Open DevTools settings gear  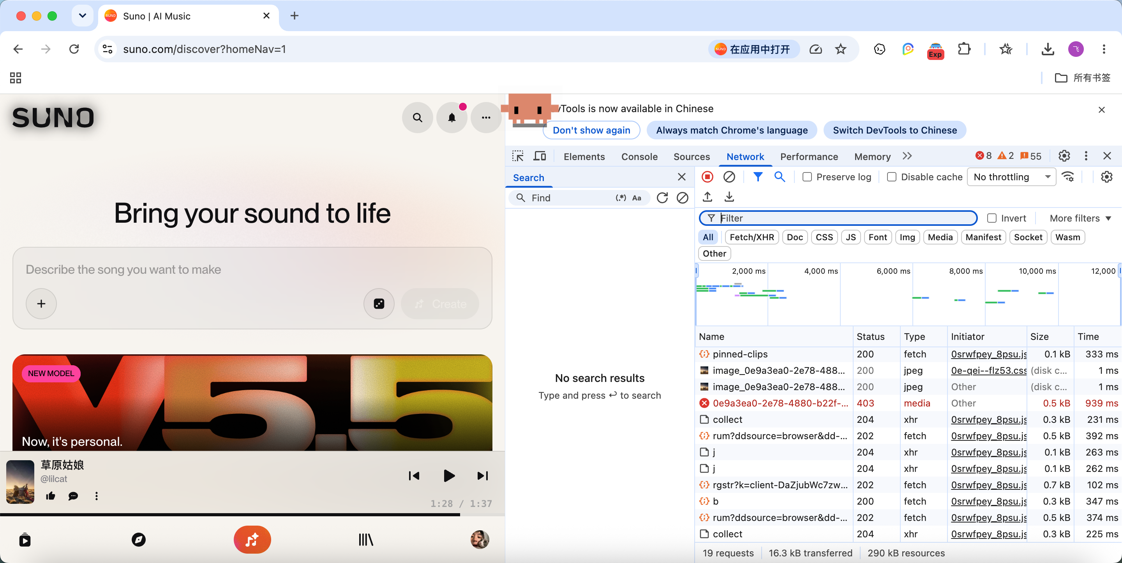[x=1064, y=156]
